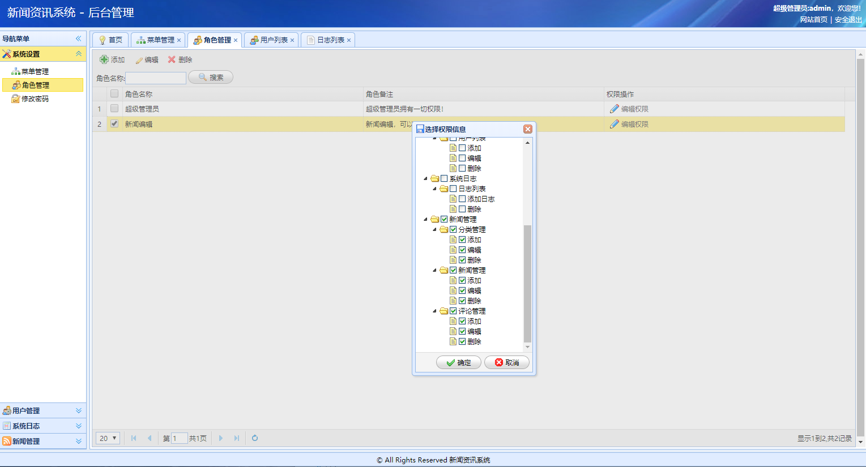Click the 角色名称 search input field
This screenshot has width=866, height=467.
tap(156, 78)
